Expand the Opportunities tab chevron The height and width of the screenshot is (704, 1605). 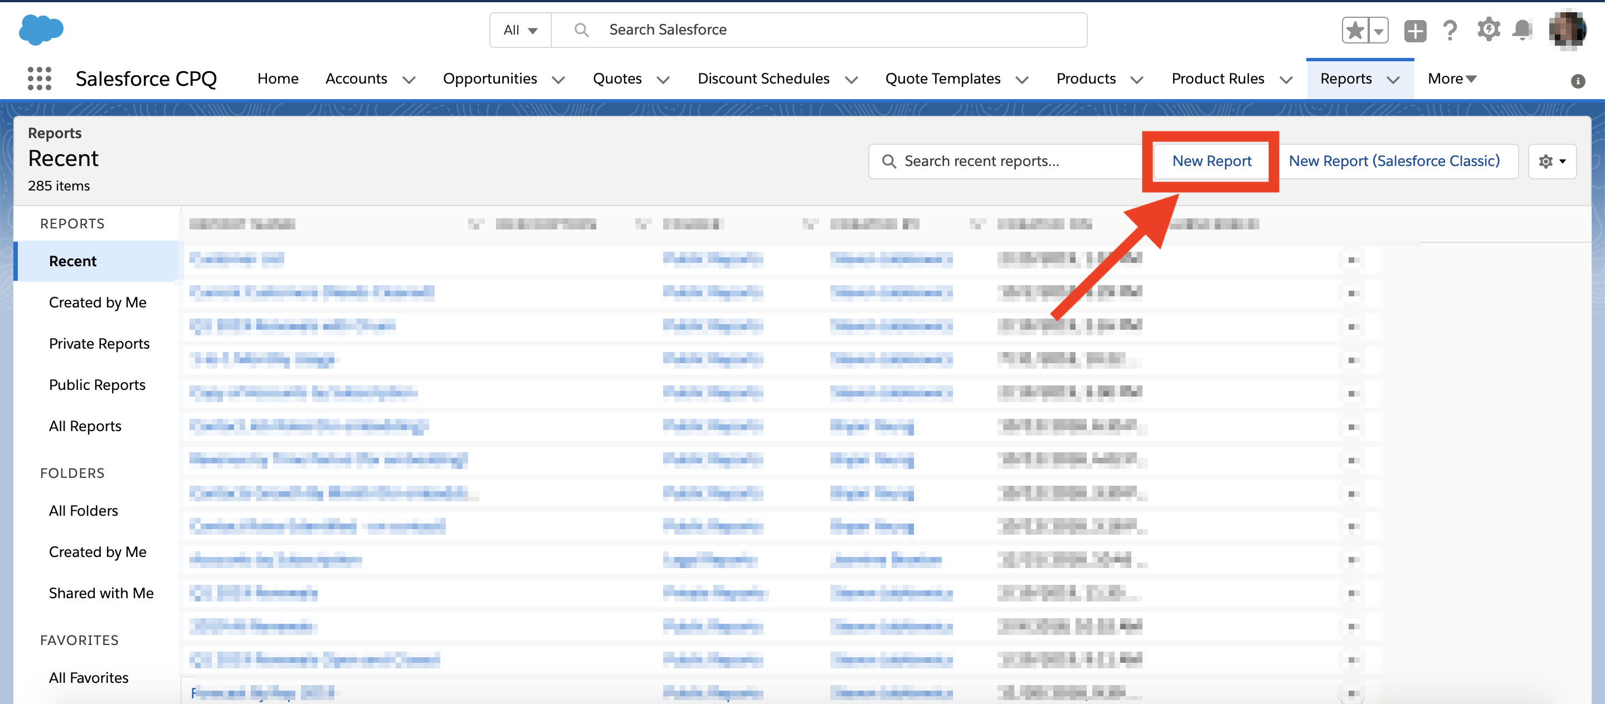(558, 80)
